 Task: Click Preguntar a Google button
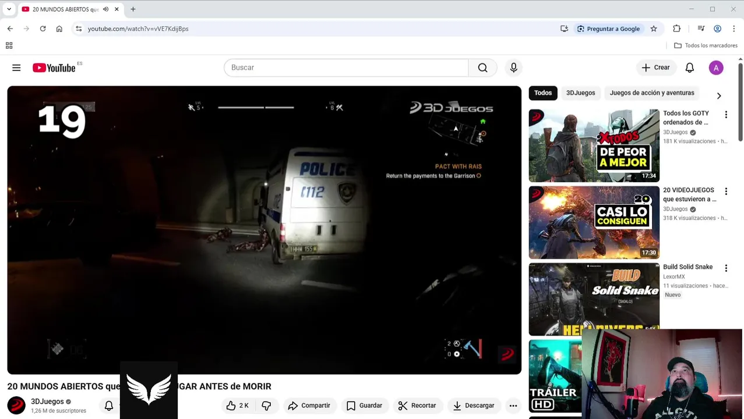click(608, 29)
